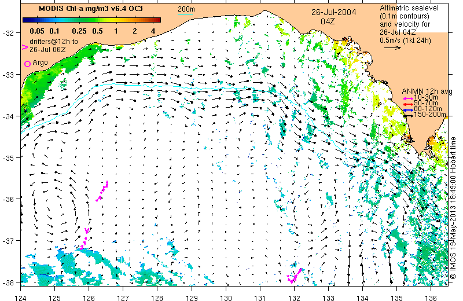The image size is (463, 301).
Task: Click the -34 latitude axis label
Action: tap(8, 116)
